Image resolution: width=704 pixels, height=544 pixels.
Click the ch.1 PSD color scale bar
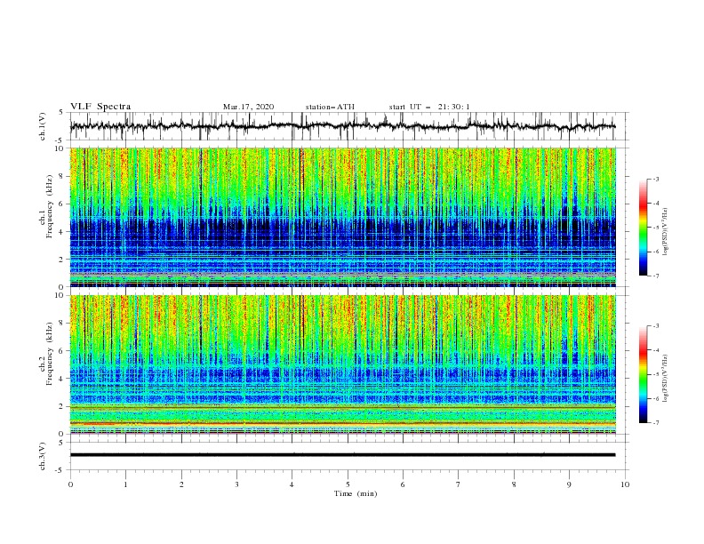point(643,228)
